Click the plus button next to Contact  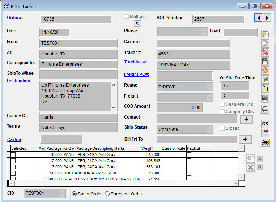coord(246,119)
